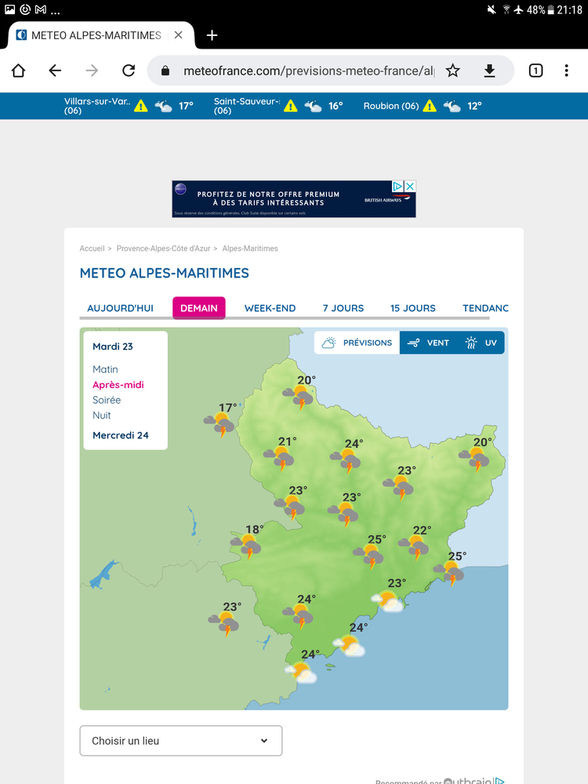Click the Villars-sur-Var warning triangle icon
The image size is (588, 784).
coord(141,106)
